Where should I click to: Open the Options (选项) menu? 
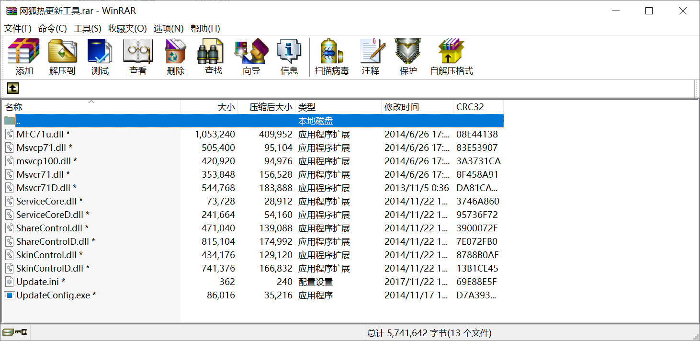(x=169, y=29)
